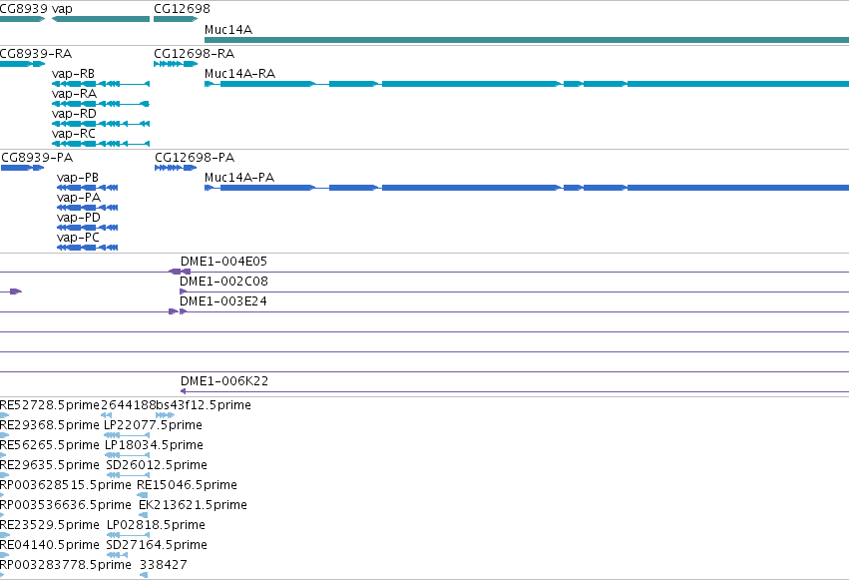Click the vap-PB coding region glyph
Screen dimensions: 849x580
87,188
